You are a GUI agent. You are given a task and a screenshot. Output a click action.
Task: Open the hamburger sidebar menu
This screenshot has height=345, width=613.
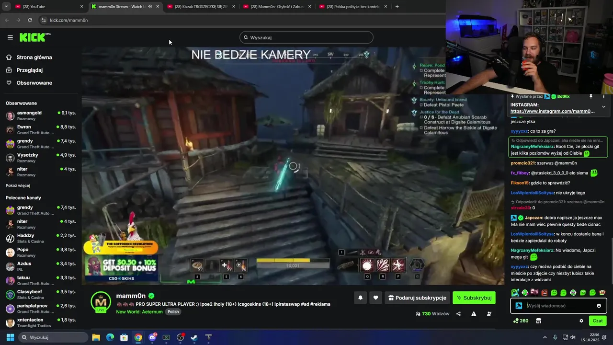pyautogui.click(x=10, y=37)
